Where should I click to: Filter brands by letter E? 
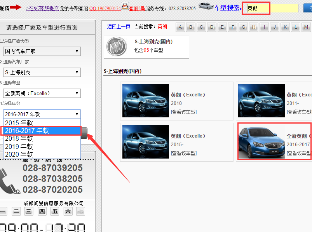222,27
